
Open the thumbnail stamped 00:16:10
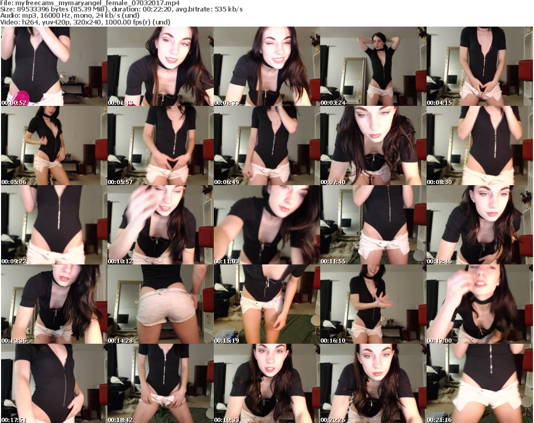(373, 304)
